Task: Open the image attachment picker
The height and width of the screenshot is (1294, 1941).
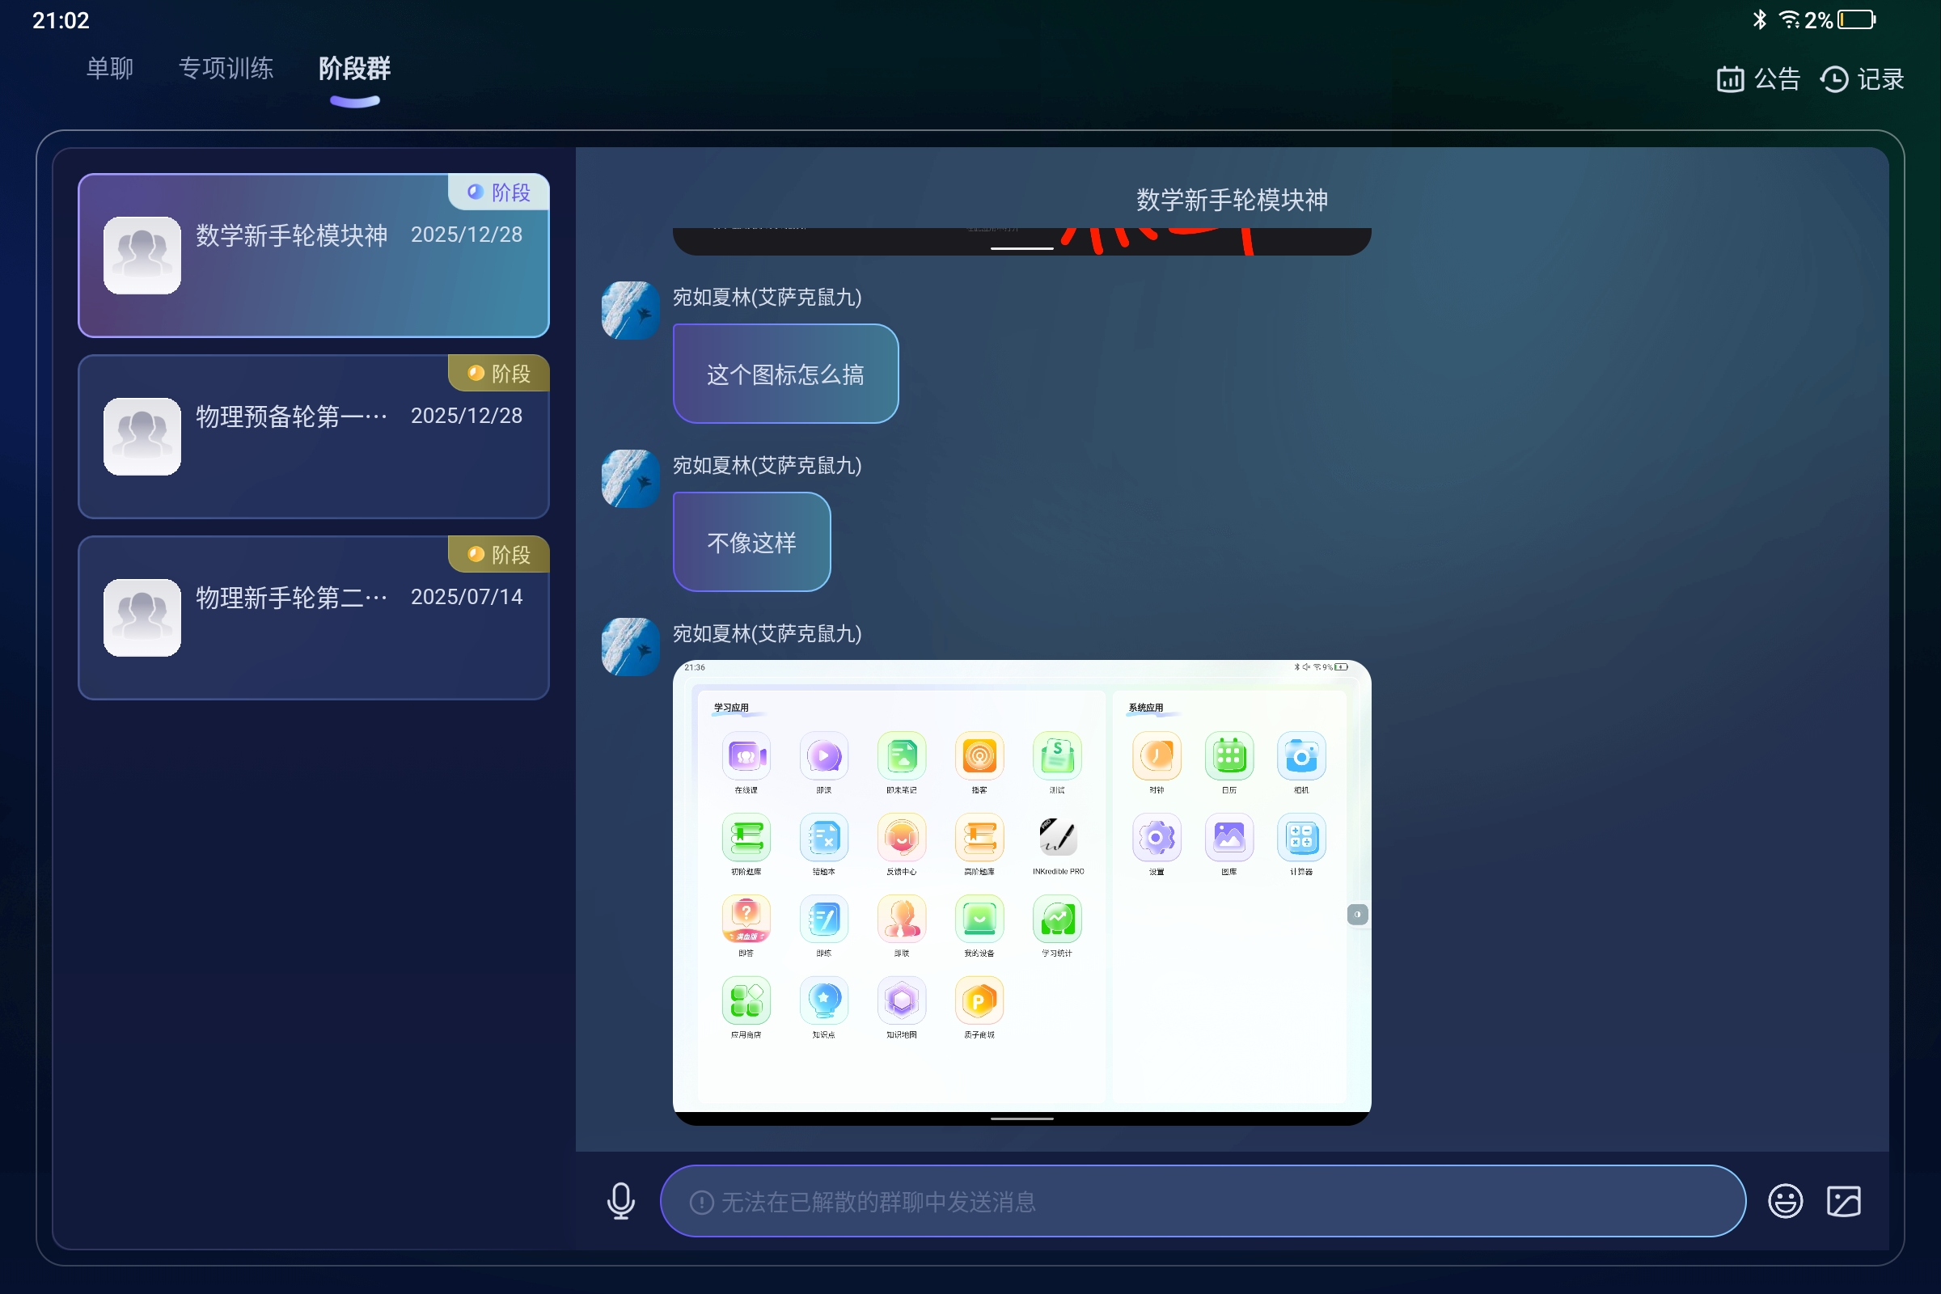Action: 1846,1201
